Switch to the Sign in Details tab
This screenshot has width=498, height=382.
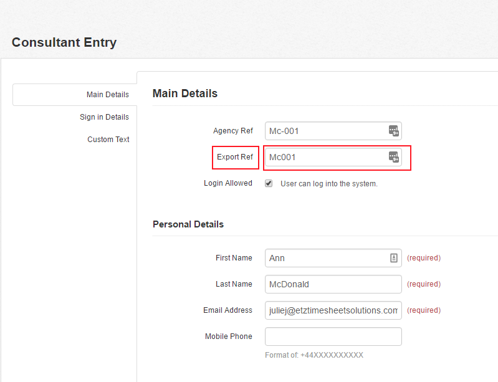104,117
